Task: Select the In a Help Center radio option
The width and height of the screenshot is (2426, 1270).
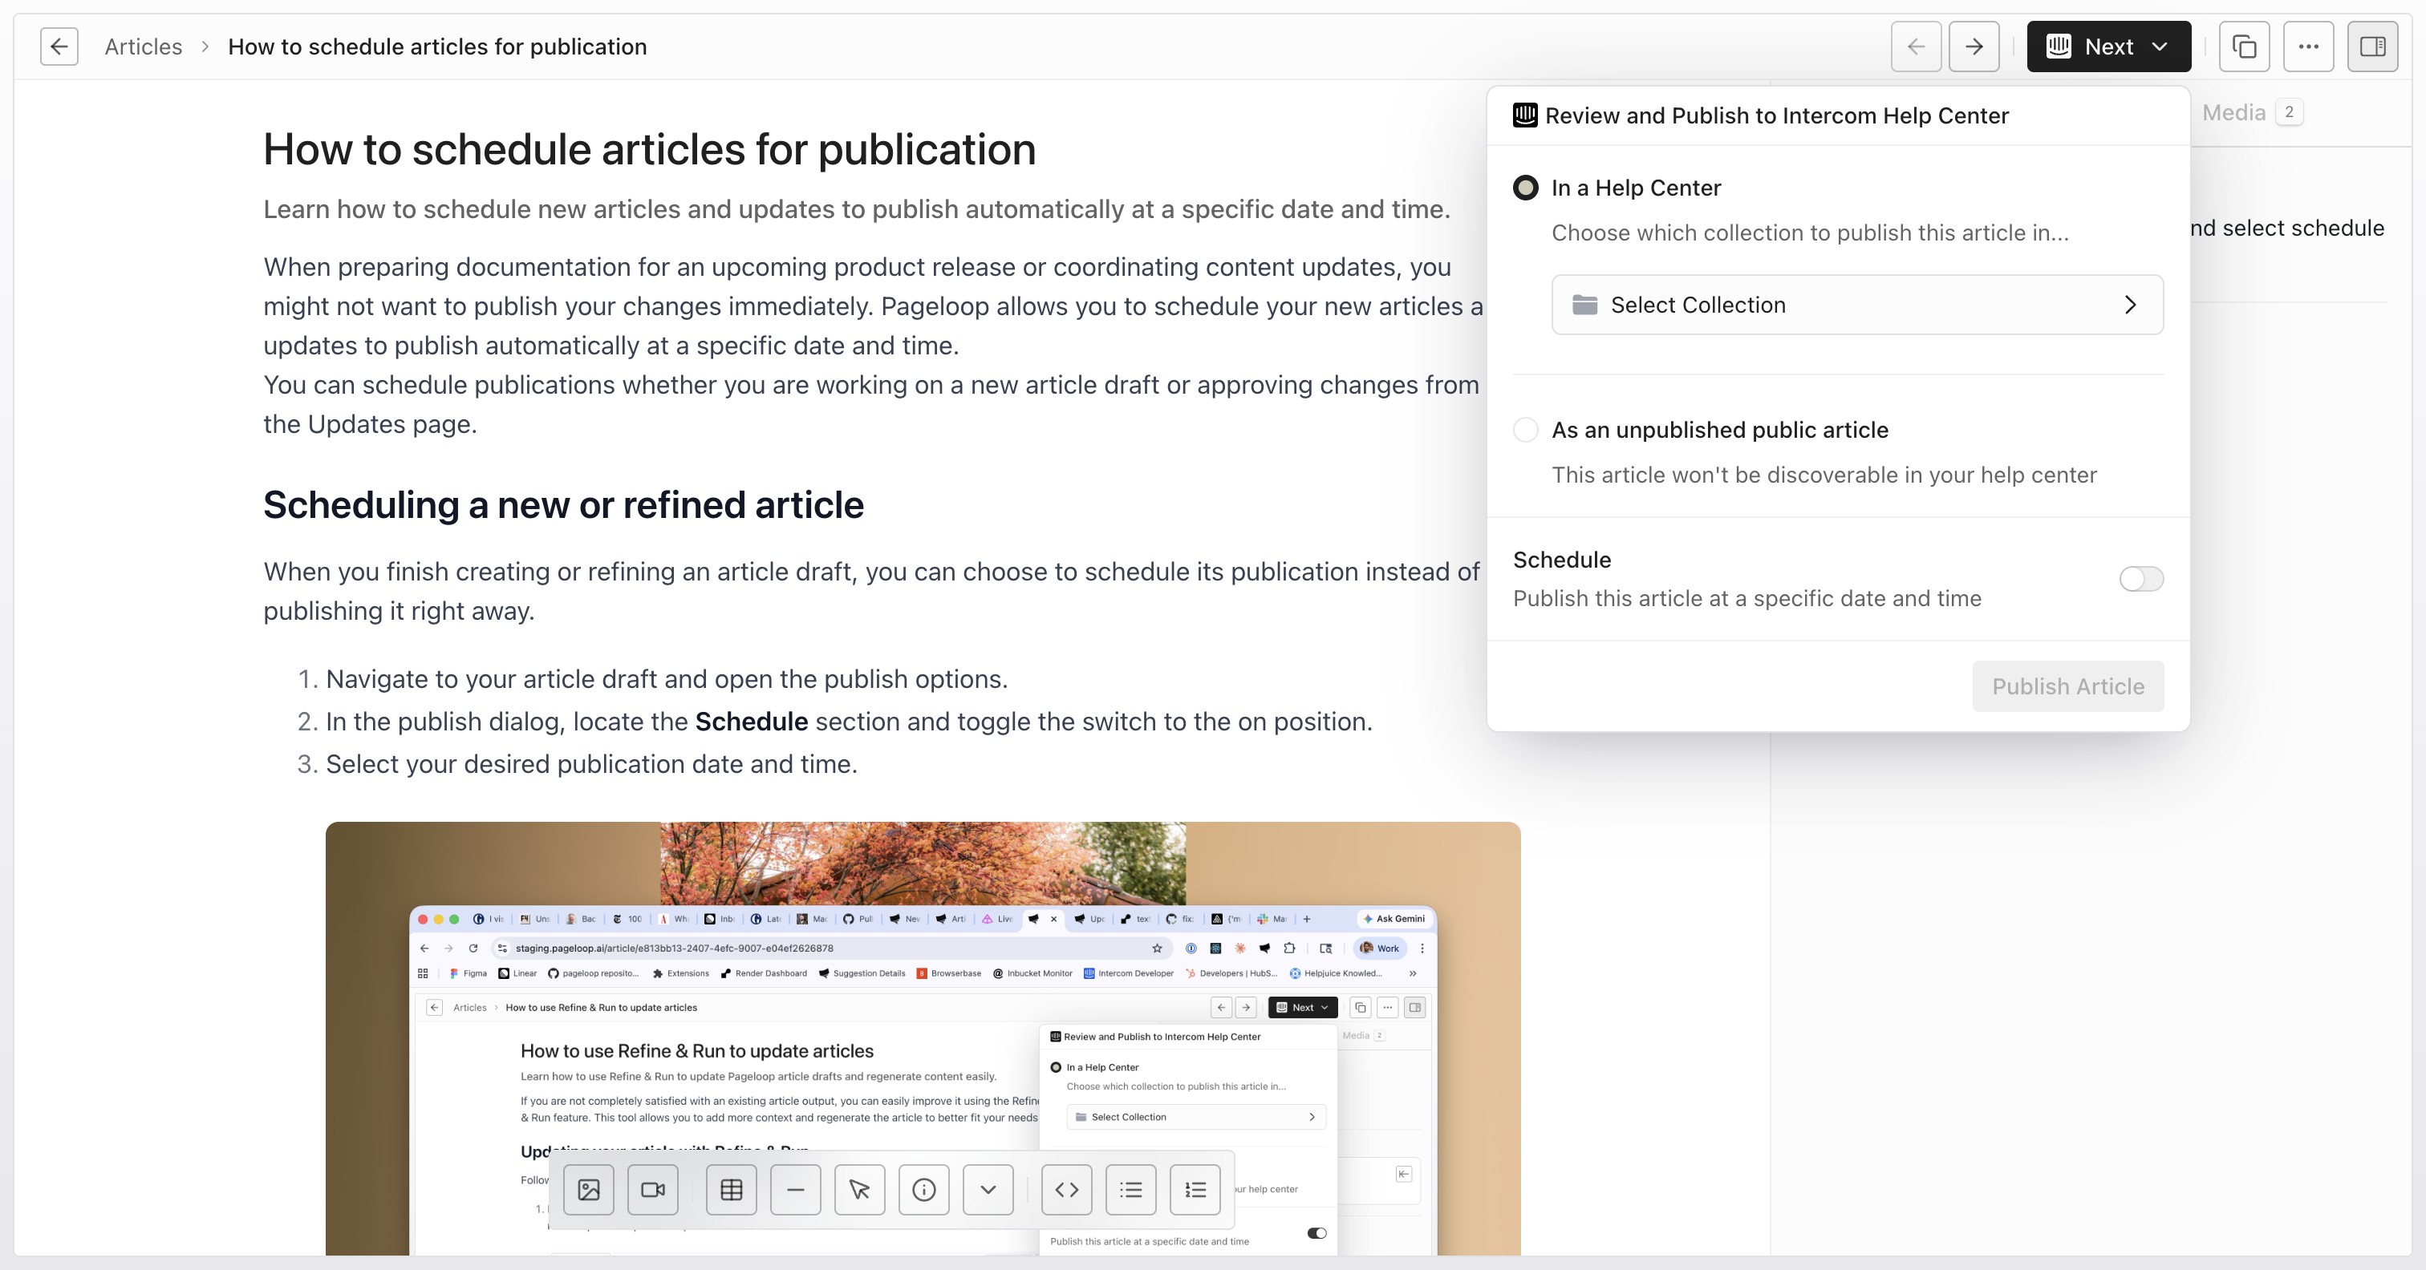Action: click(1526, 188)
